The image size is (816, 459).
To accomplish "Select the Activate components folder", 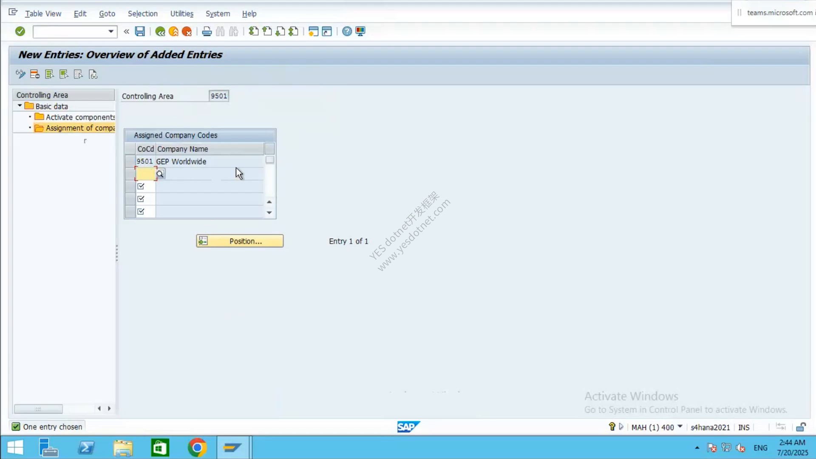I will [x=75, y=117].
